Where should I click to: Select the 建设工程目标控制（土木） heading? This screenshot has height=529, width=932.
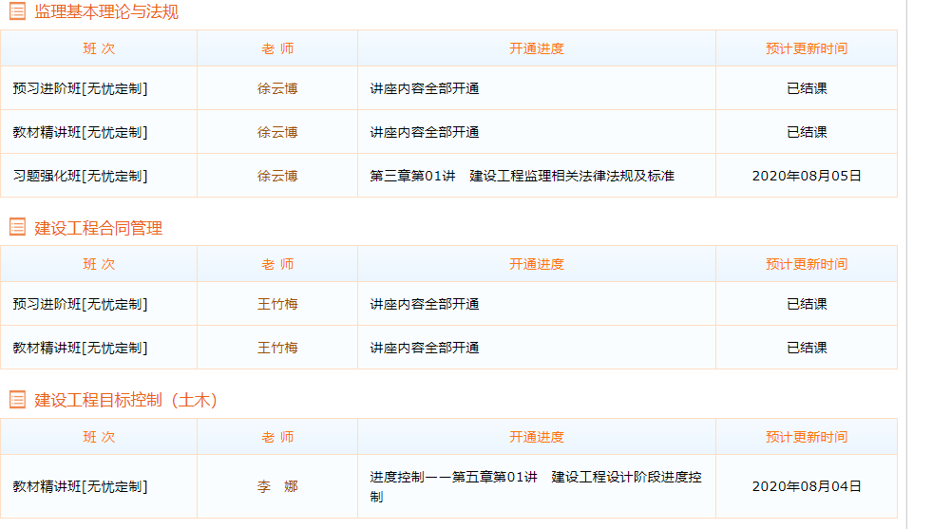pyautogui.click(x=126, y=401)
